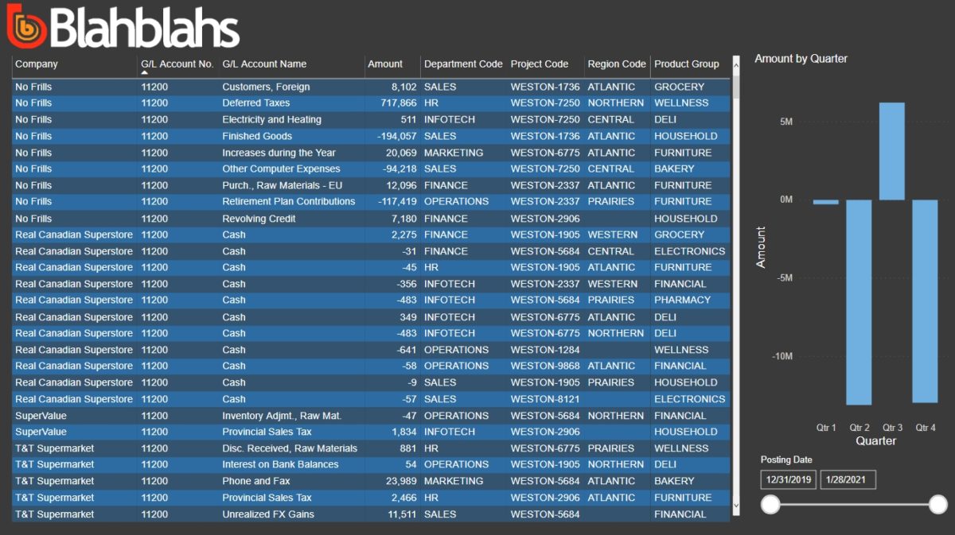The image size is (955, 535).
Task: Select the Unrealized FX Gains cell
Action: tap(268, 514)
